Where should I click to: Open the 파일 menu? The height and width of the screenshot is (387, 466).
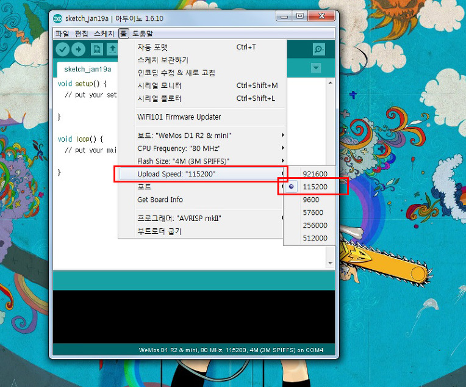click(x=62, y=34)
